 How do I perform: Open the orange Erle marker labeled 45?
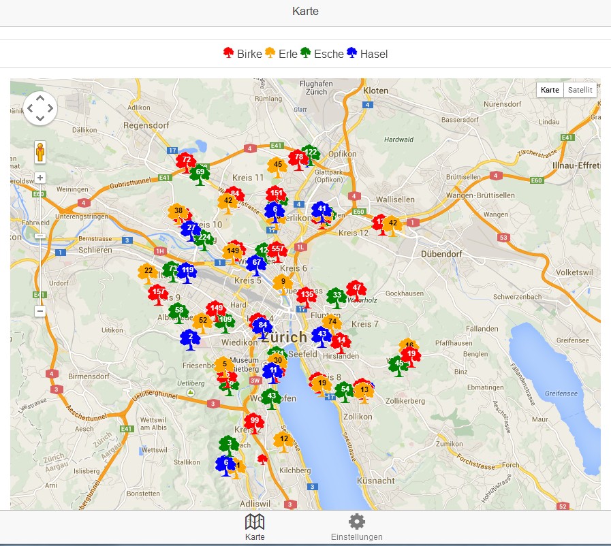277,167
